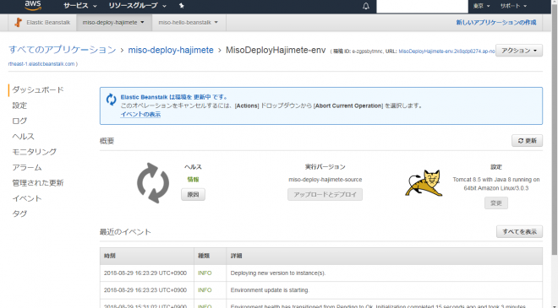Expand the サービス menu
This screenshot has height=308, width=558.
[x=80, y=6]
